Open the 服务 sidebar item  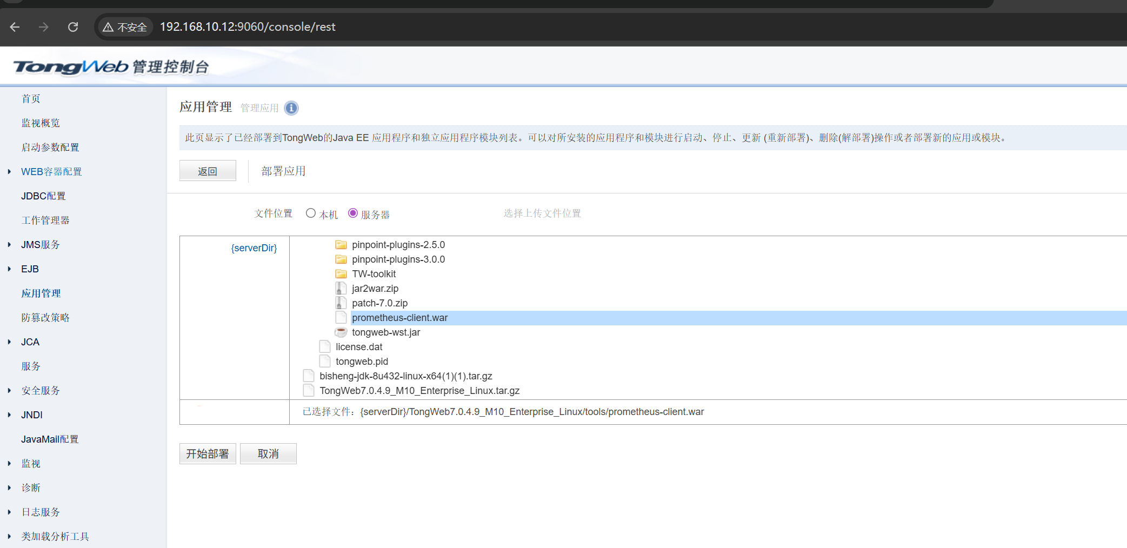[x=31, y=366]
